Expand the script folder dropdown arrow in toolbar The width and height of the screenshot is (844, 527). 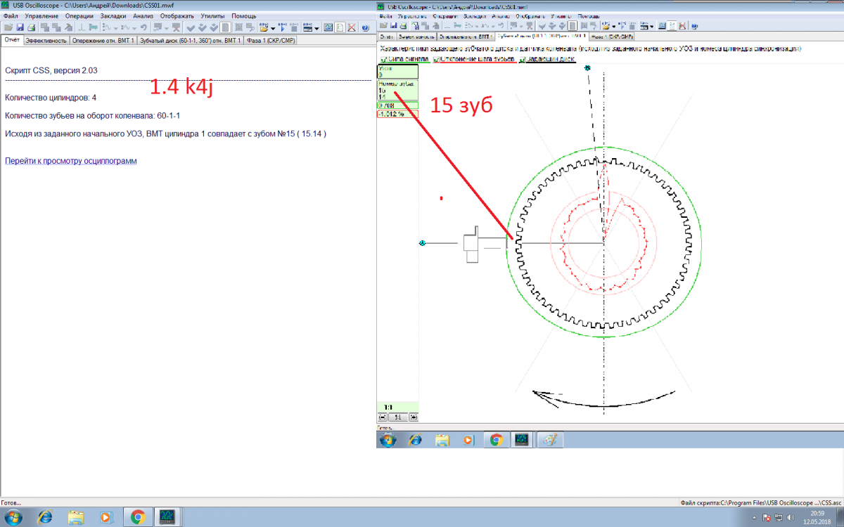[273, 29]
